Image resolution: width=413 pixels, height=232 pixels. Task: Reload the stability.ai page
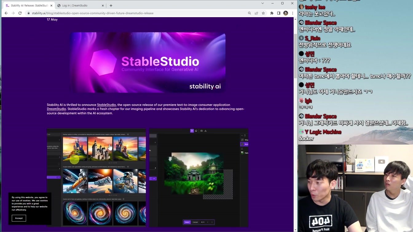[x=20, y=13]
